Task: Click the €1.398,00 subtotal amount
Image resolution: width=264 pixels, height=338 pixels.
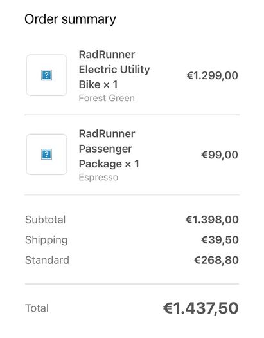Action: 212,220
